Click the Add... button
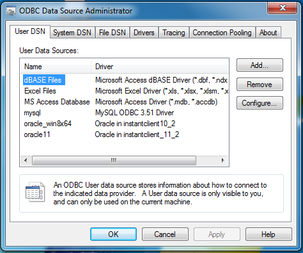 [260, 65]
